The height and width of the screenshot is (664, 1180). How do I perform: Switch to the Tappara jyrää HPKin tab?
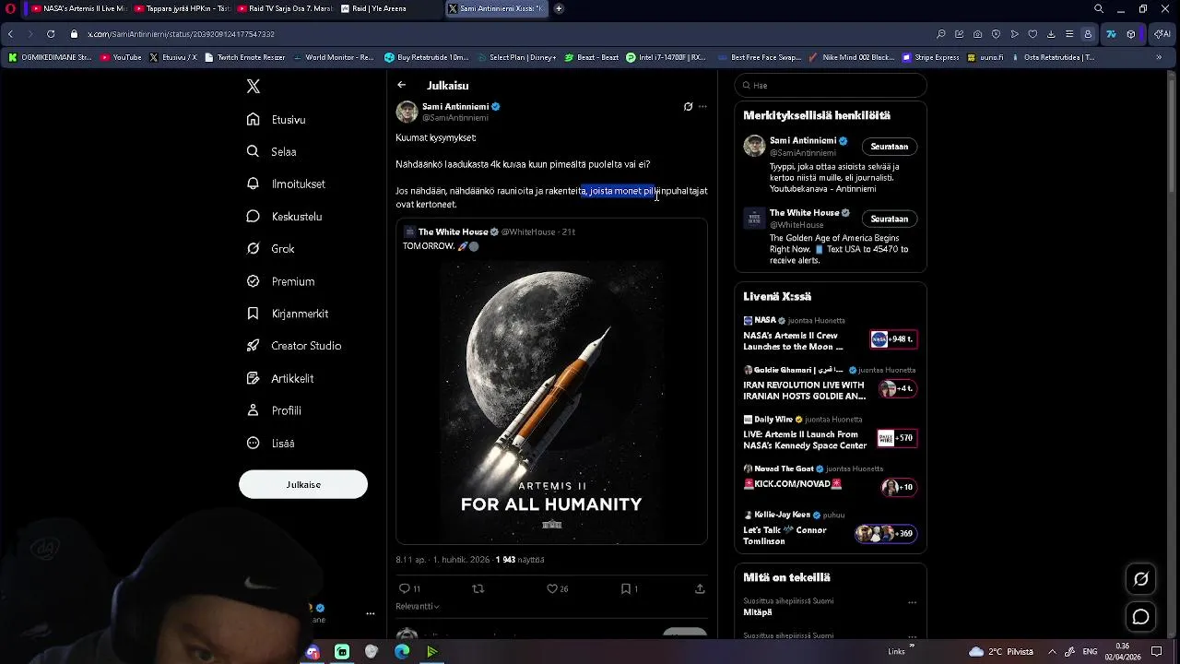(x=183, y=8)
